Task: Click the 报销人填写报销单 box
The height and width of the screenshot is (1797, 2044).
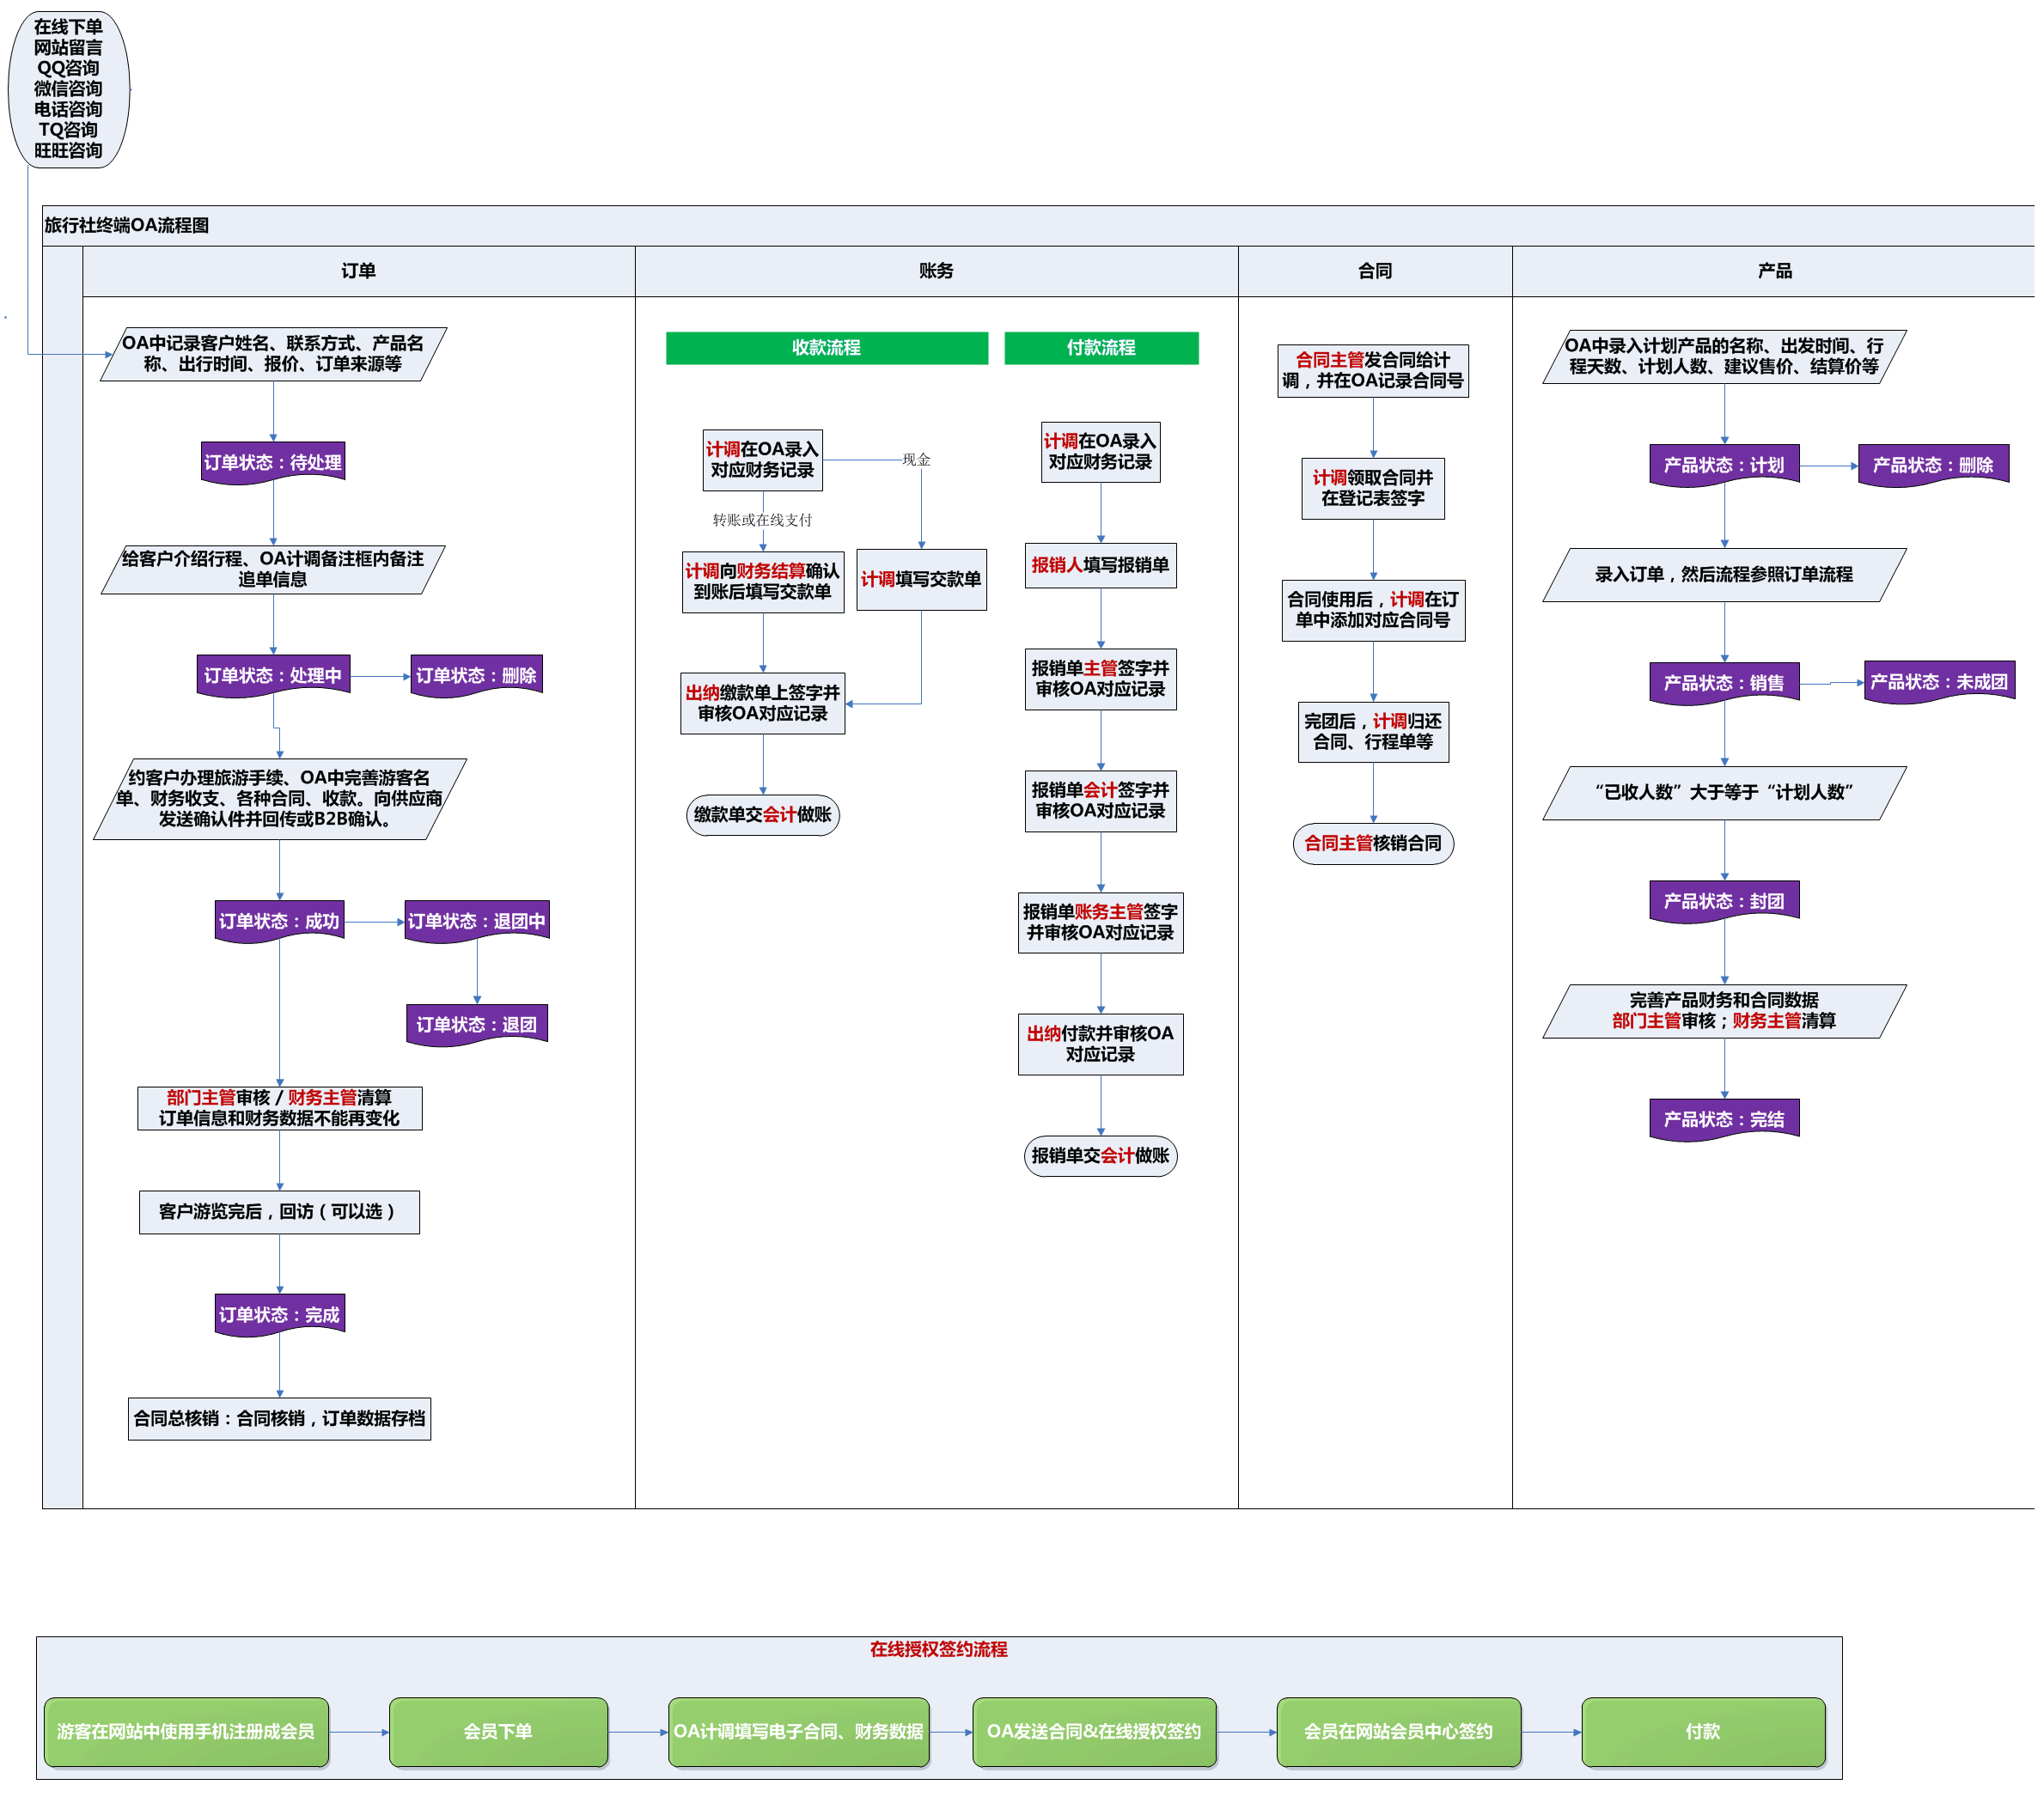Action: click(1100, 565)
